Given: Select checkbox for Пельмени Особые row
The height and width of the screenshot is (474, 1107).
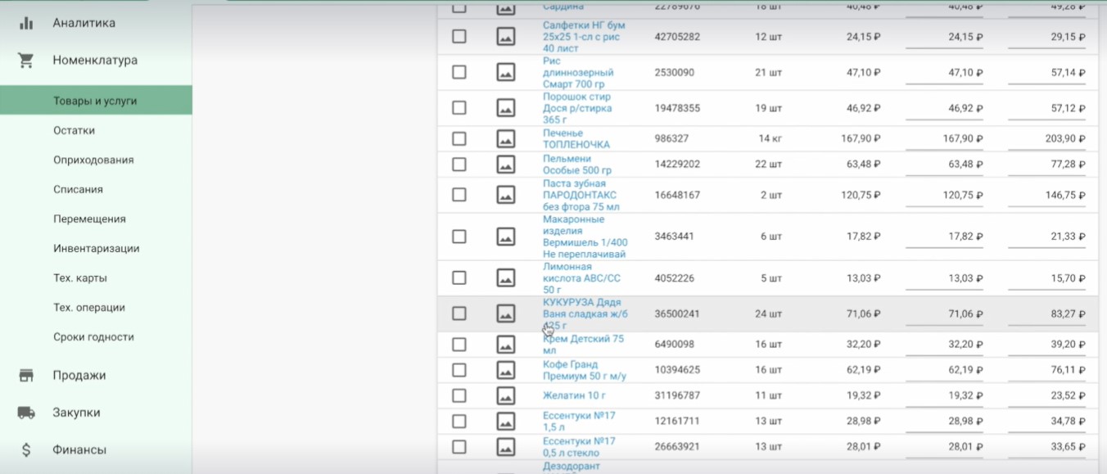Looking at the screenshot, I should (x=459, y=165).
